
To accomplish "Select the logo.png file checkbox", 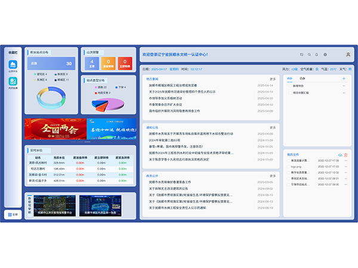I will (288, 167).
